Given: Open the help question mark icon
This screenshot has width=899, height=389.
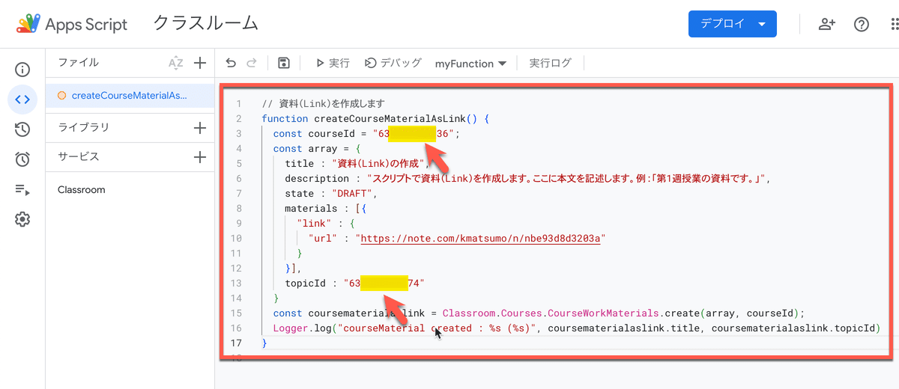Looking at the screenshot, I should [862, 24].
